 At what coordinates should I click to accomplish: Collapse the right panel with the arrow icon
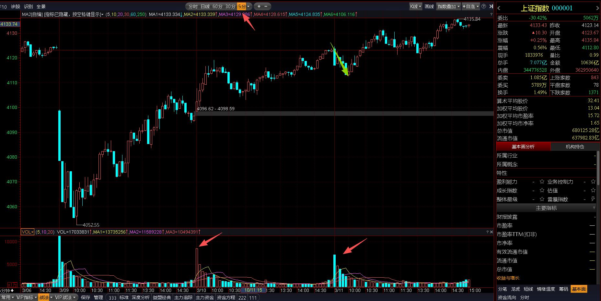pyautogui.click(x=491, y=6)
